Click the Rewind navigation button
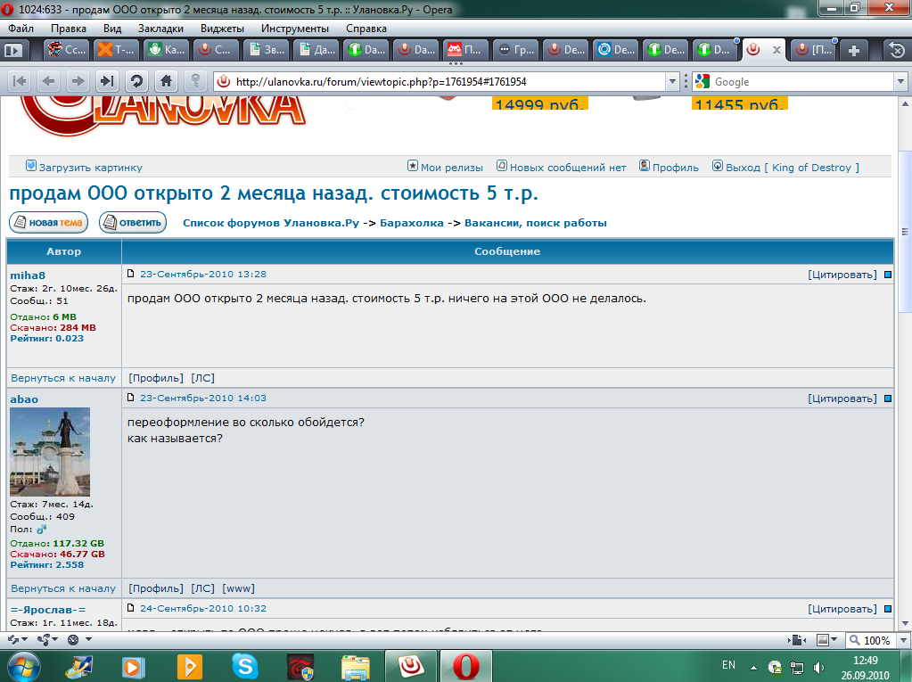 pyautogui.click(x=20, y=81)
